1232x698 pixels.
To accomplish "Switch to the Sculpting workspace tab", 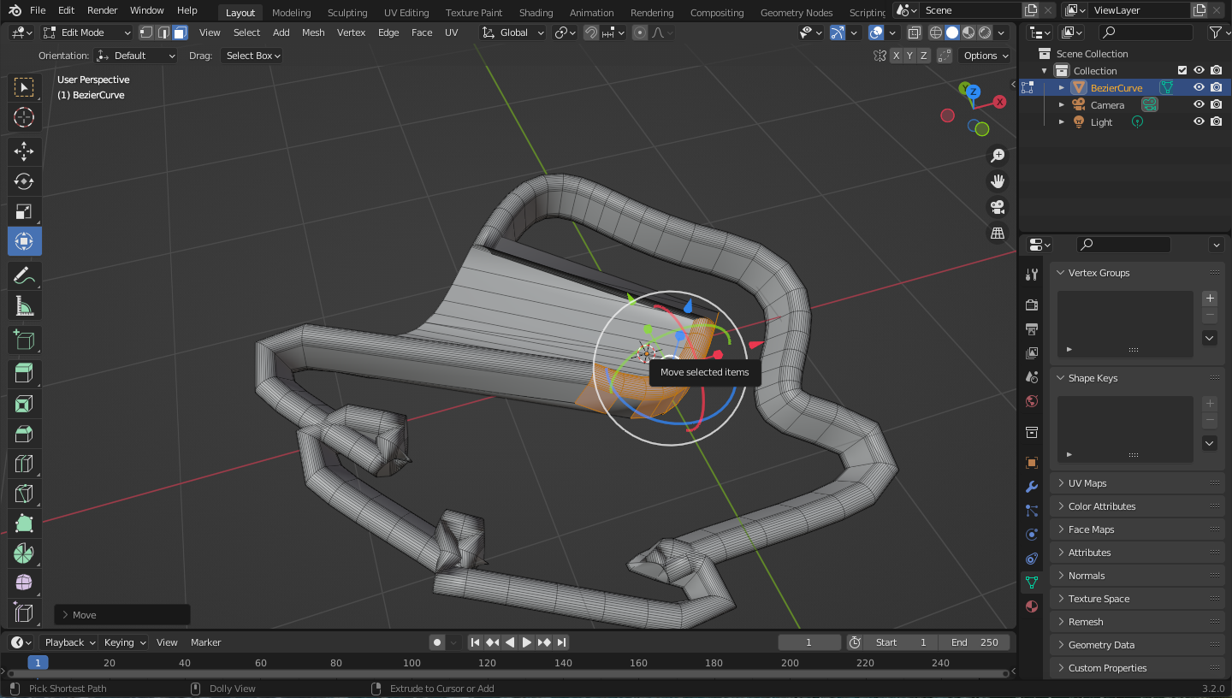I will [x=347, y=13].
